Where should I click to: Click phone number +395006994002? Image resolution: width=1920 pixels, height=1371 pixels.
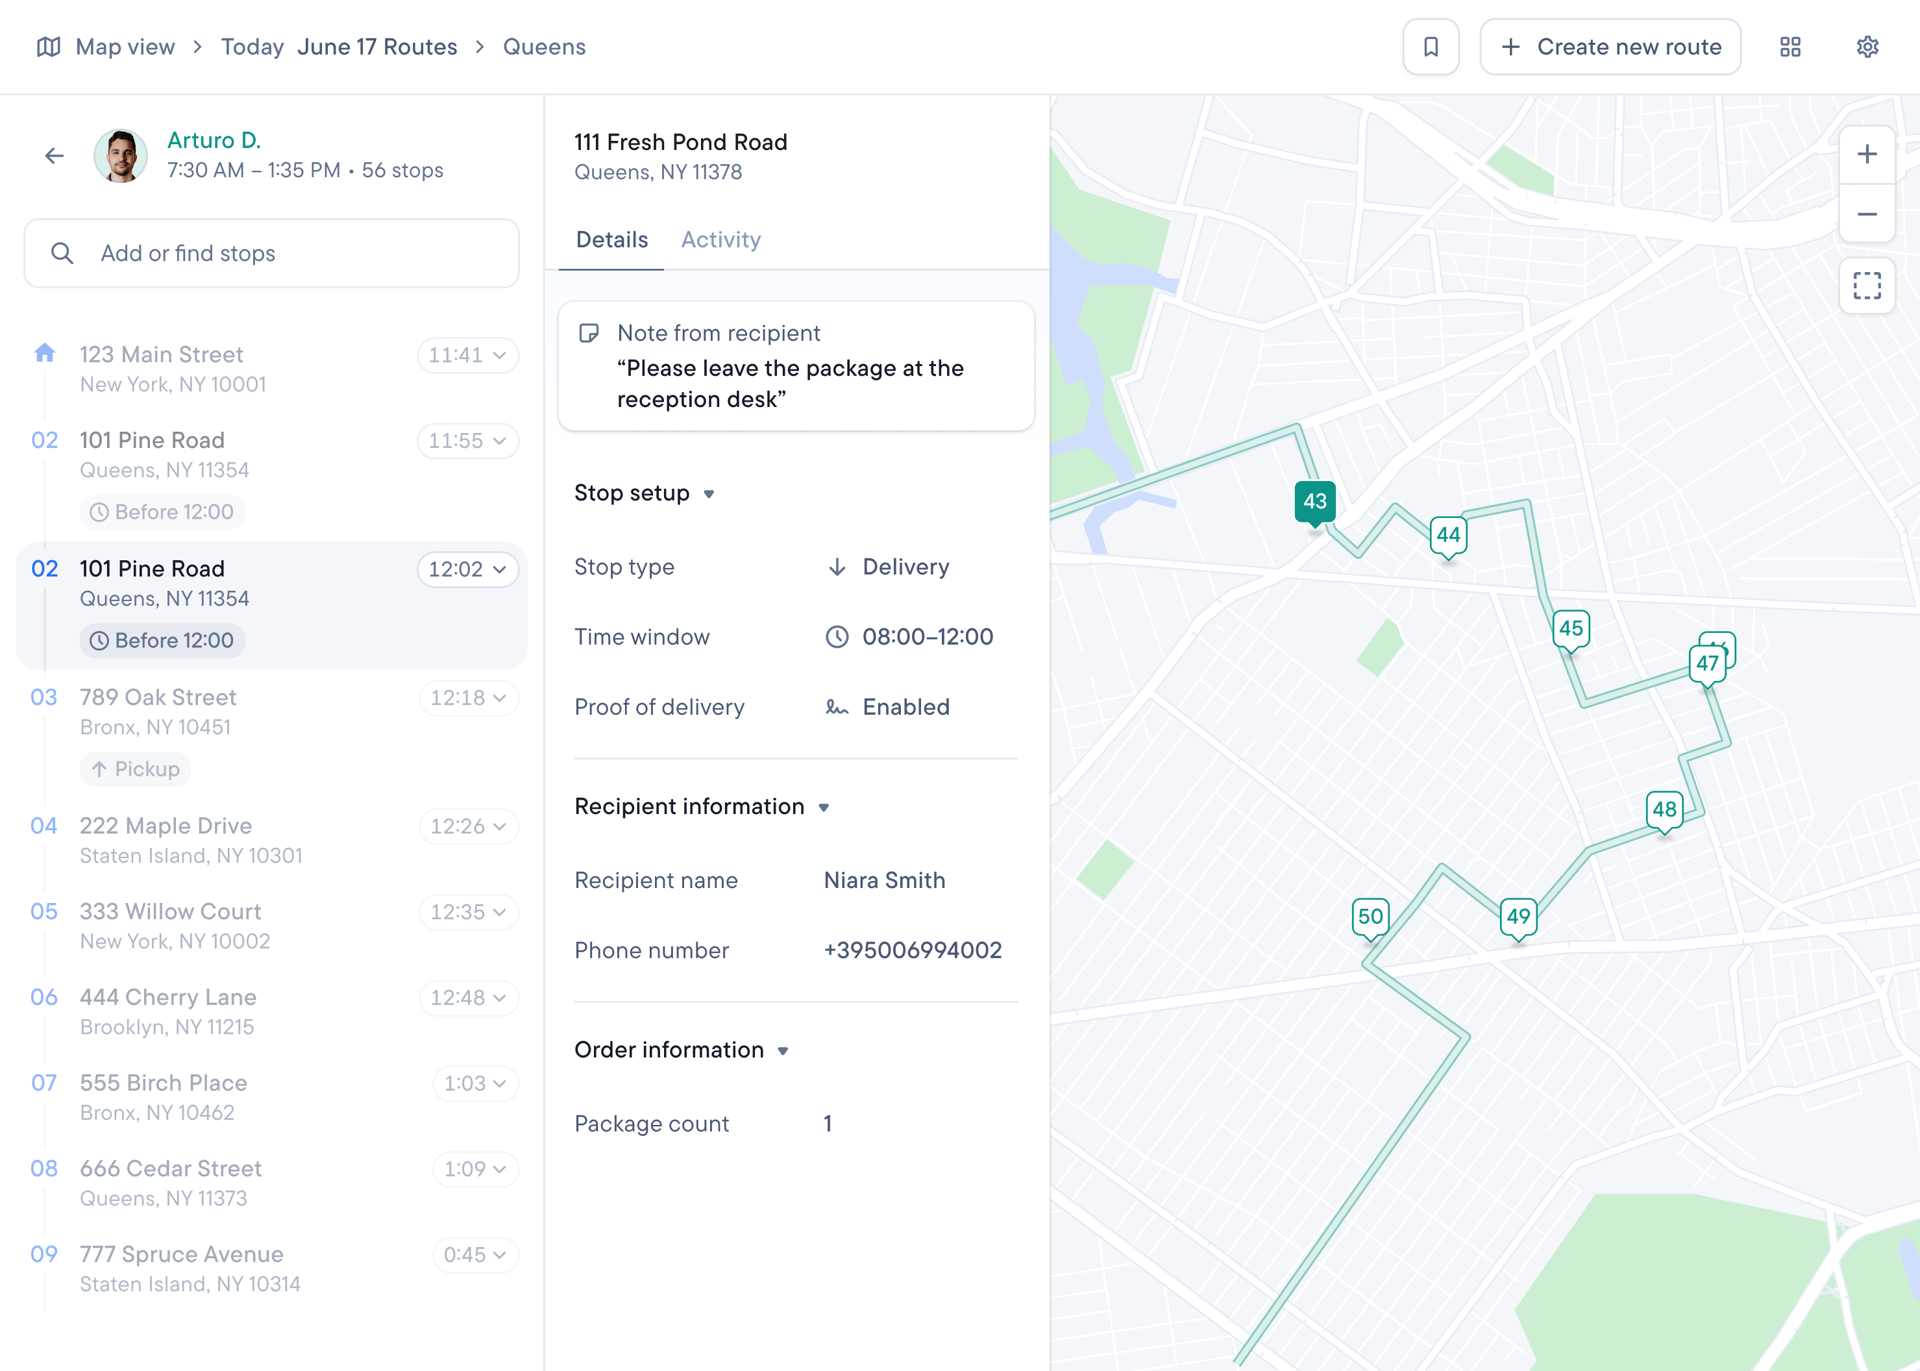(x=913, y=950)
